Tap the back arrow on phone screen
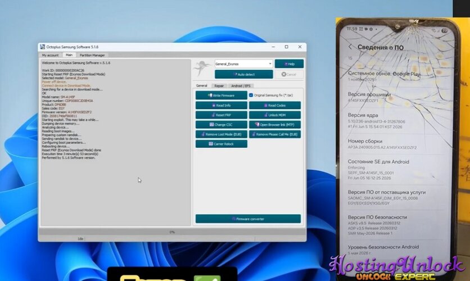470x281 pixels. pos(350,47)
